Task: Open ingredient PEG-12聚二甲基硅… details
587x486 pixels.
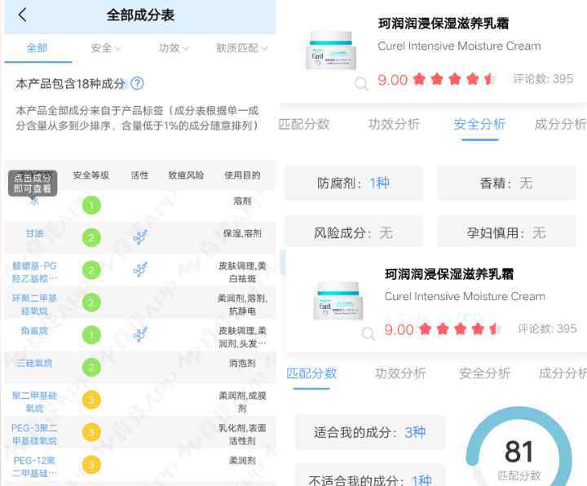Action: 34,466
